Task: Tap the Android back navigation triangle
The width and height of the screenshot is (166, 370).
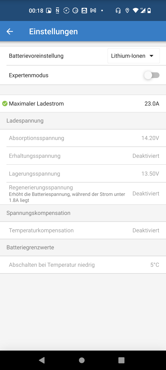Action: point(42,360)
